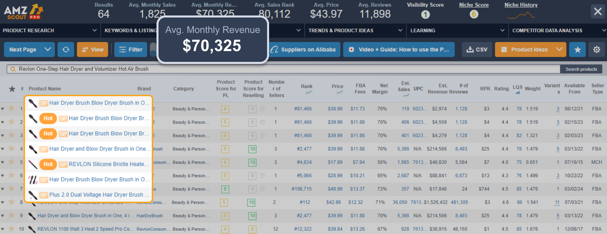Open the settings gear icon
This screenshot has width=607, height=234.
pyautogui.click(x=597, y=49)
